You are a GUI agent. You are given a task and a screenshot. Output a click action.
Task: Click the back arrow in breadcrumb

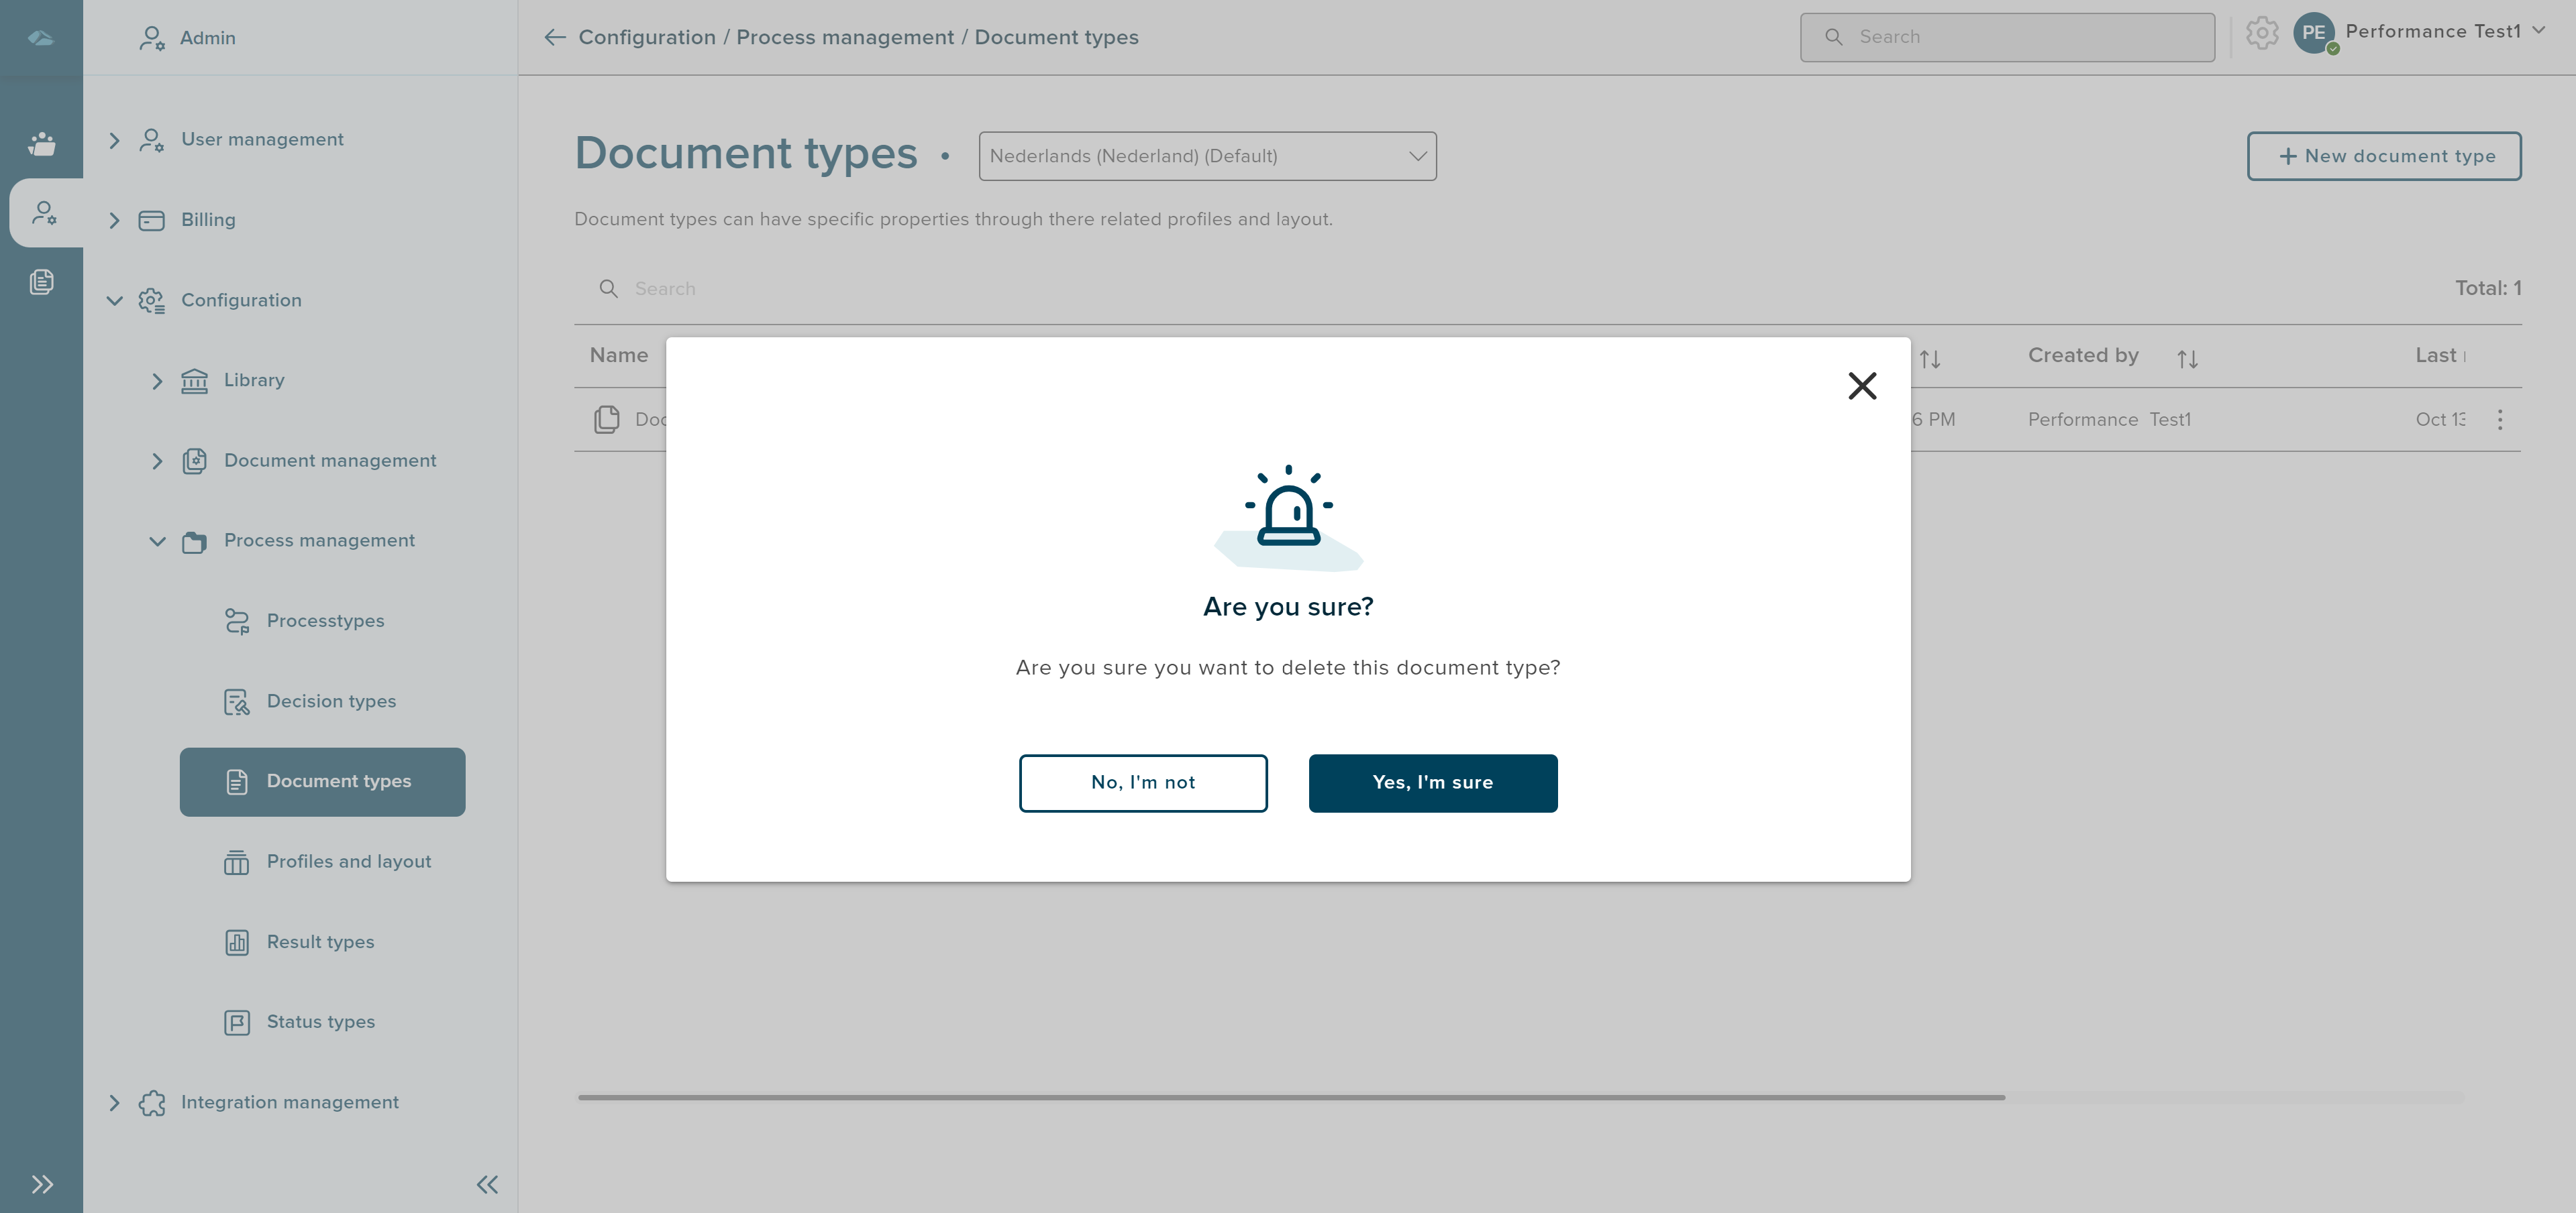pos(555,37)
